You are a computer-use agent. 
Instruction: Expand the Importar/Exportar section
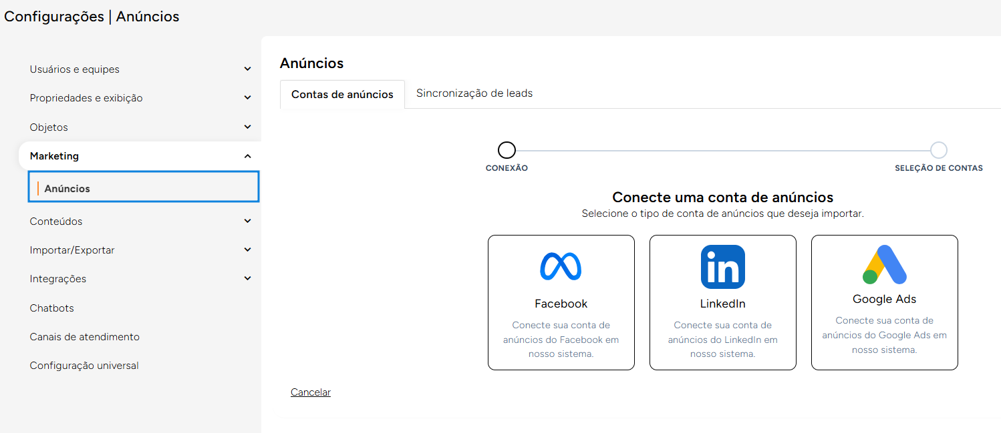247,250
